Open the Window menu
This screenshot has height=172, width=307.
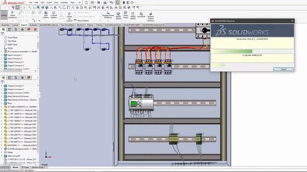[64, 3]
